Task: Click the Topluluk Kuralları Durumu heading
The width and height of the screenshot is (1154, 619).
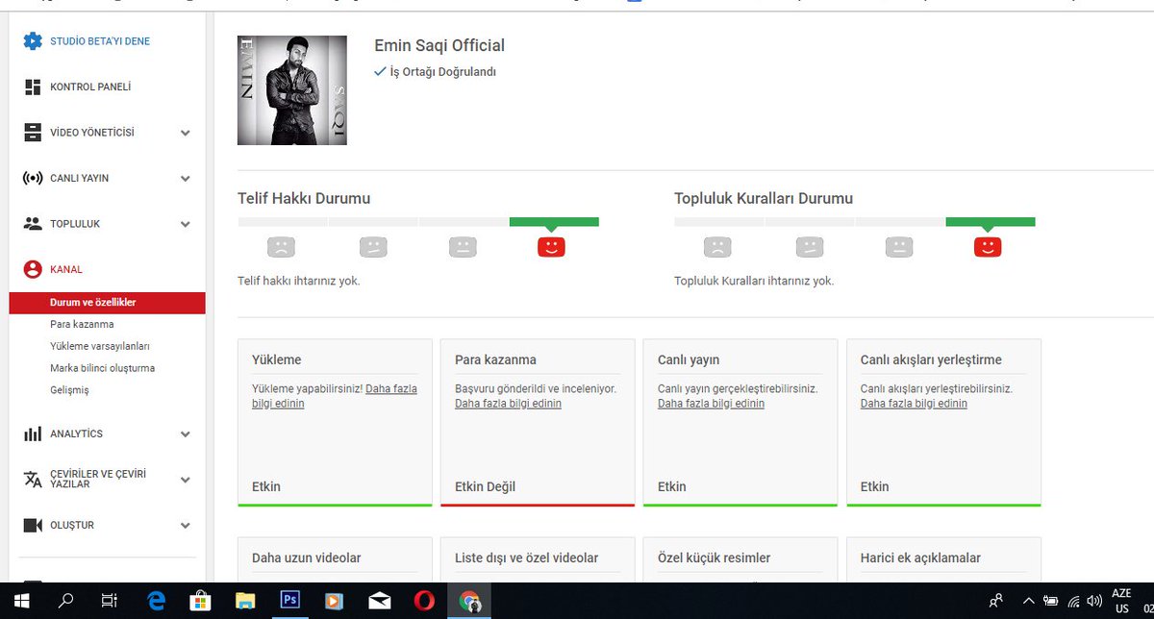Action: point(764,199)
